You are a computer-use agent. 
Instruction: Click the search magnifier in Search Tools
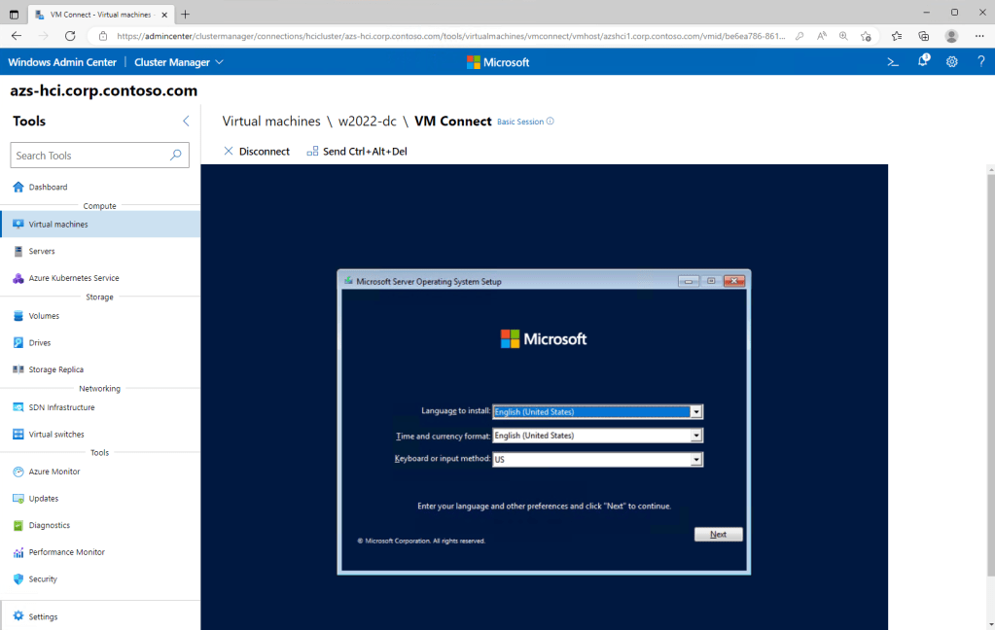point(176,156)
